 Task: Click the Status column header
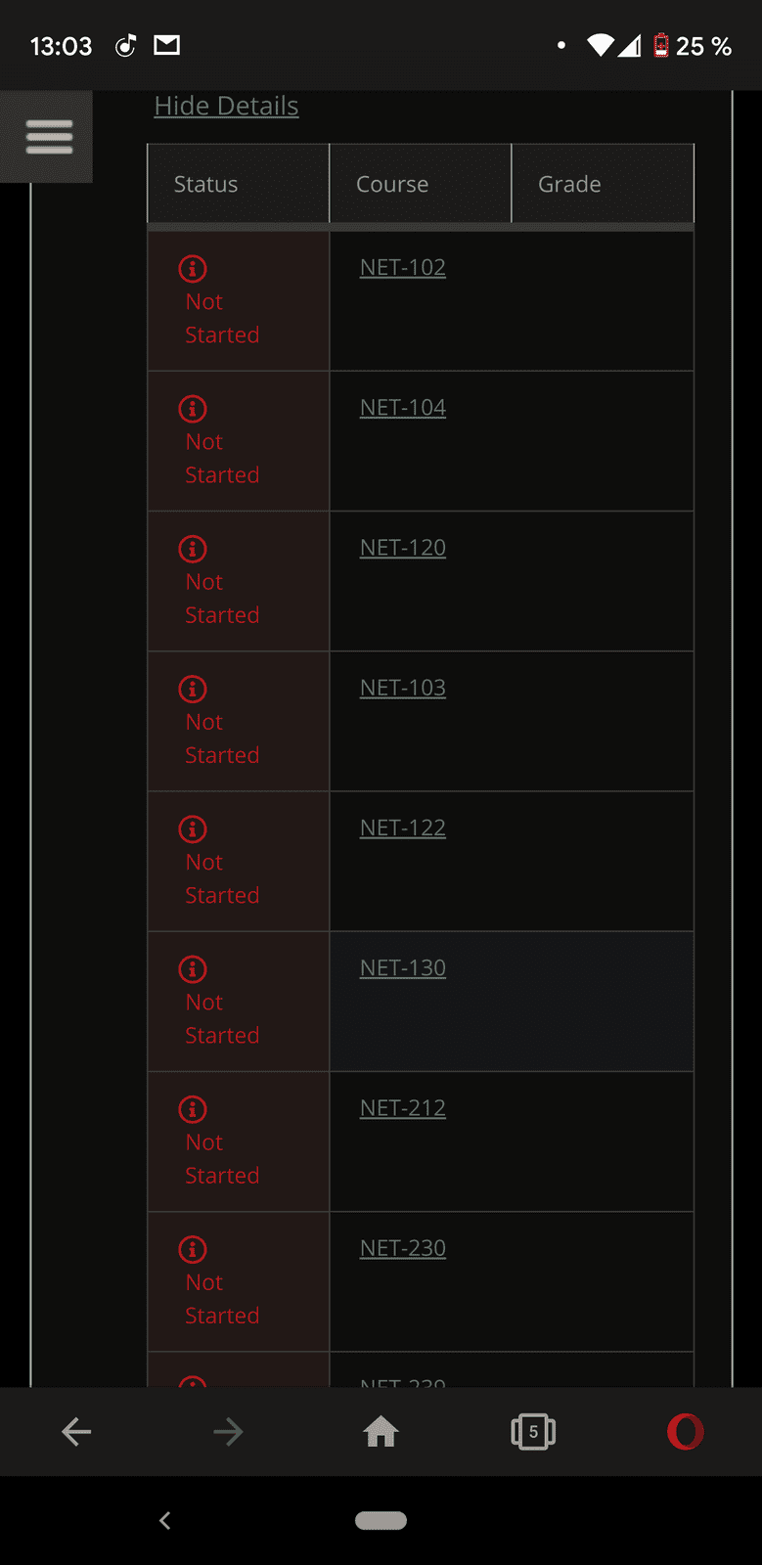[206, 184]
